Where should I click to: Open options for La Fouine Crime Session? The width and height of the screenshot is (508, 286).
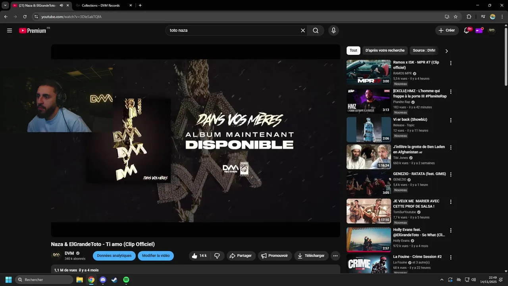[450, 257]
